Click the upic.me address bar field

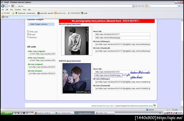coord(73,6)
